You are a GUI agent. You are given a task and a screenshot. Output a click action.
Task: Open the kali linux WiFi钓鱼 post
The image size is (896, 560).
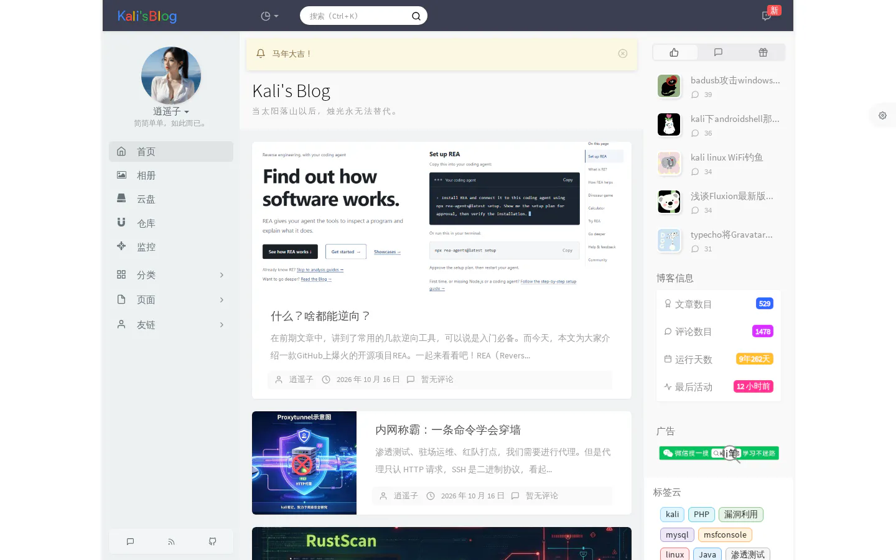[x=727, y=157]
